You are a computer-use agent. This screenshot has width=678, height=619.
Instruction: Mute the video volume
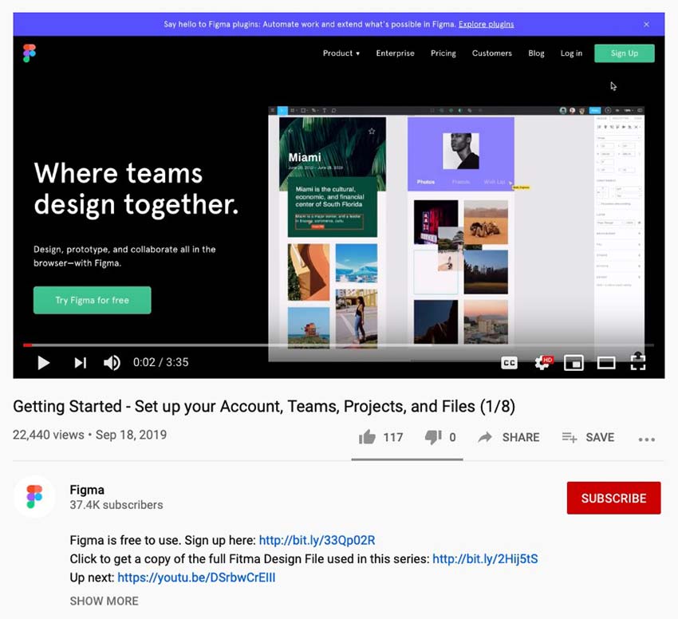tap(112, 362)
